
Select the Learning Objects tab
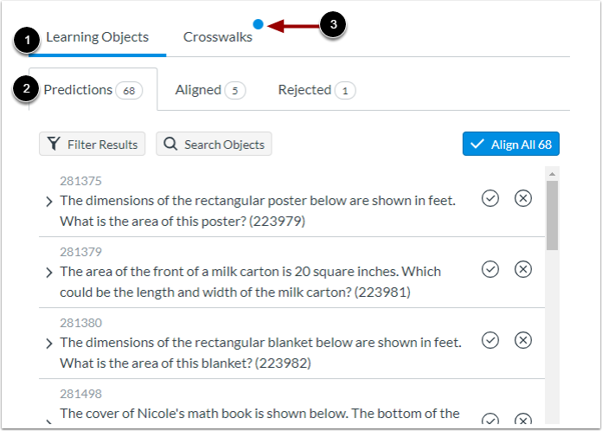coord(97,37)
